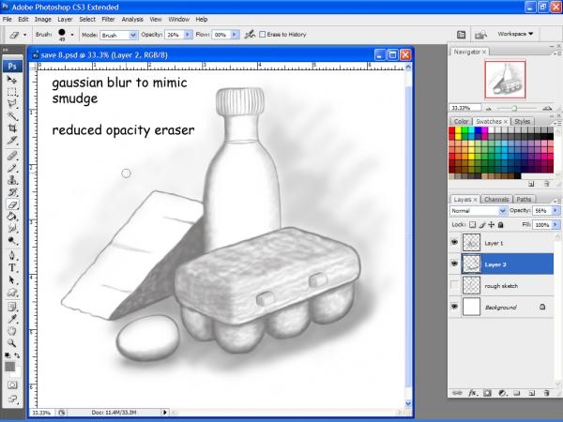Select the Paint Bucket tool
The height and width of the screenshot is (422, 563).
[x=12, y=217]
